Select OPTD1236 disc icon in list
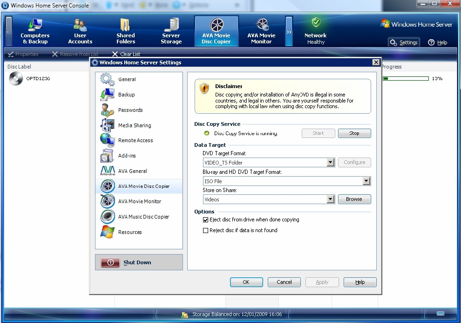 click(16, 79)
